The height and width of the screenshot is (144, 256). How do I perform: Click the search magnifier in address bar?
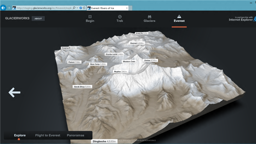[x=74, y=7]
